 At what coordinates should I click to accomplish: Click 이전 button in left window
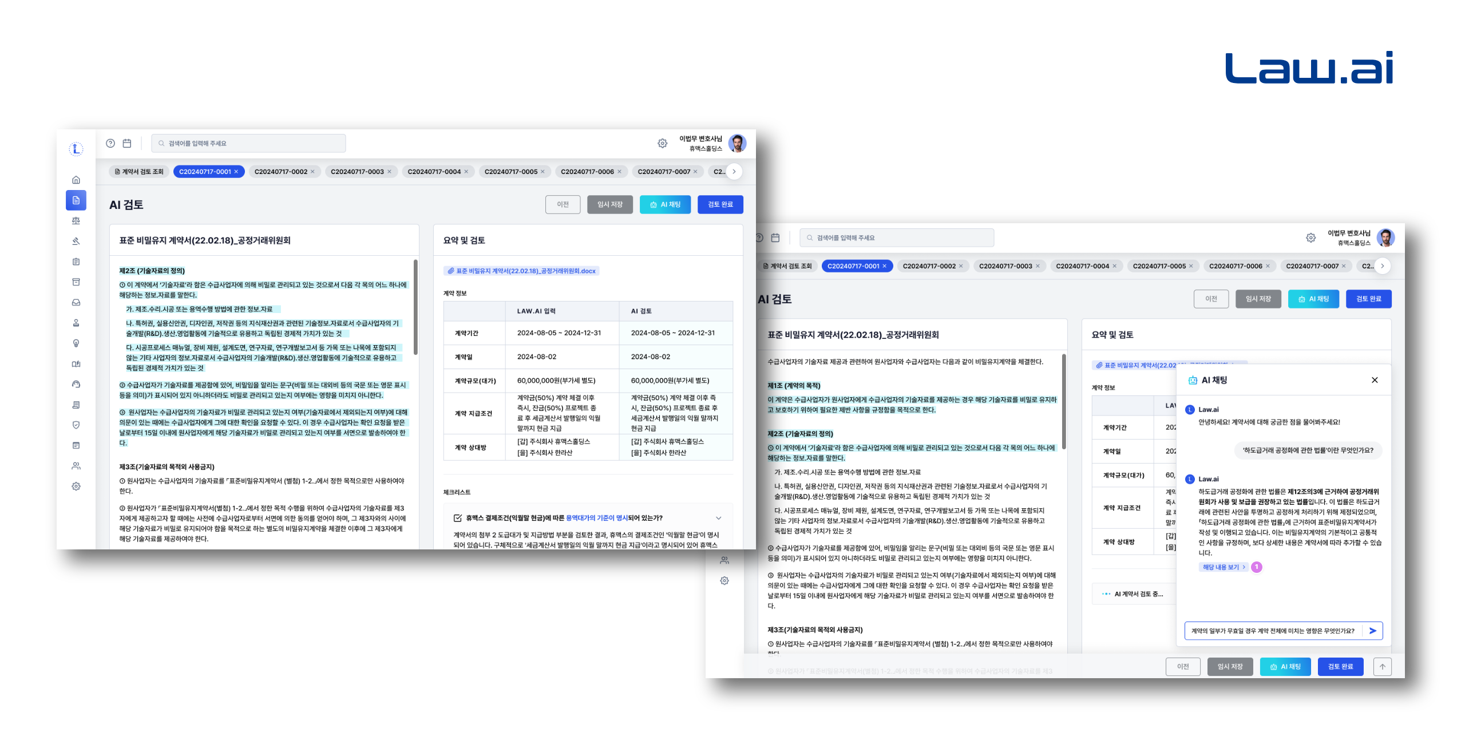pos(563,204)
